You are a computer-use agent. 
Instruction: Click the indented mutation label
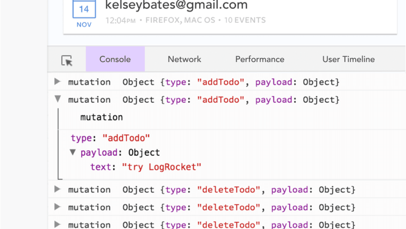[x=101, y=117]
